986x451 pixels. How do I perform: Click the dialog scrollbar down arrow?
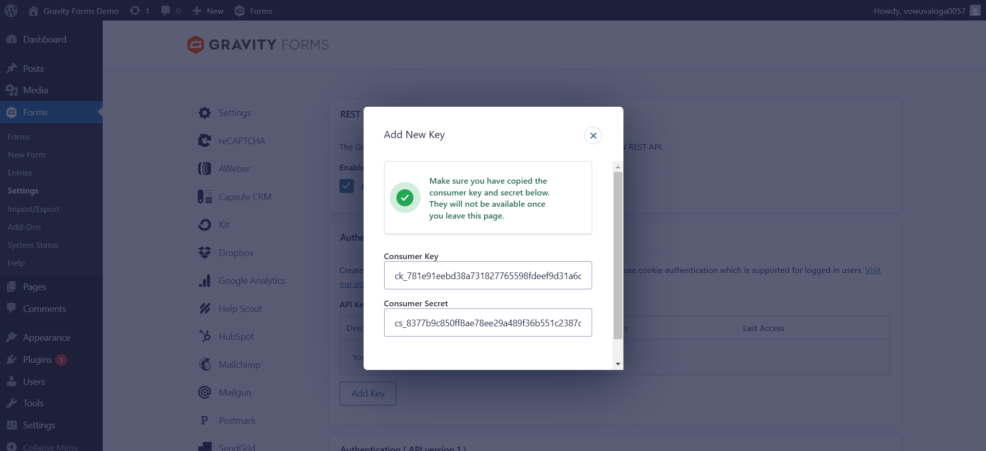point(618,364)
